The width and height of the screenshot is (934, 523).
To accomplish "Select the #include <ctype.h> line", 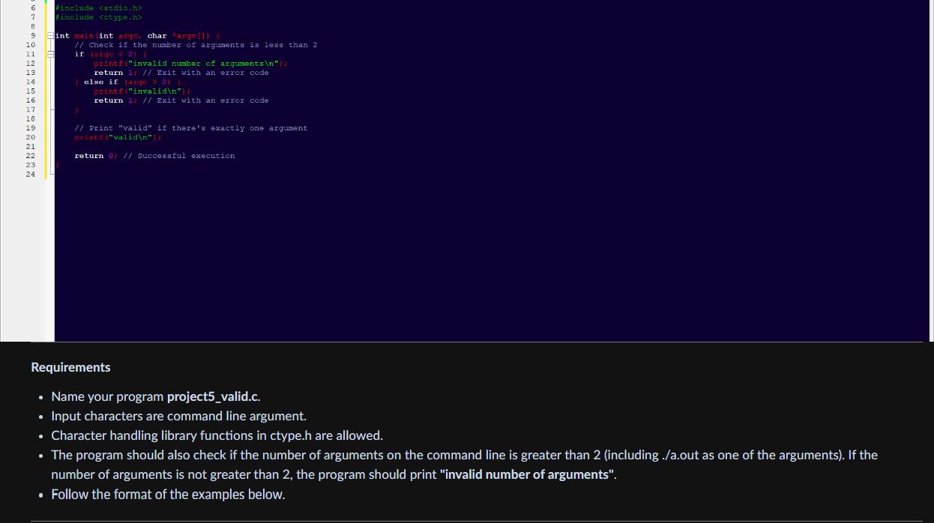I will pos(97,16).
